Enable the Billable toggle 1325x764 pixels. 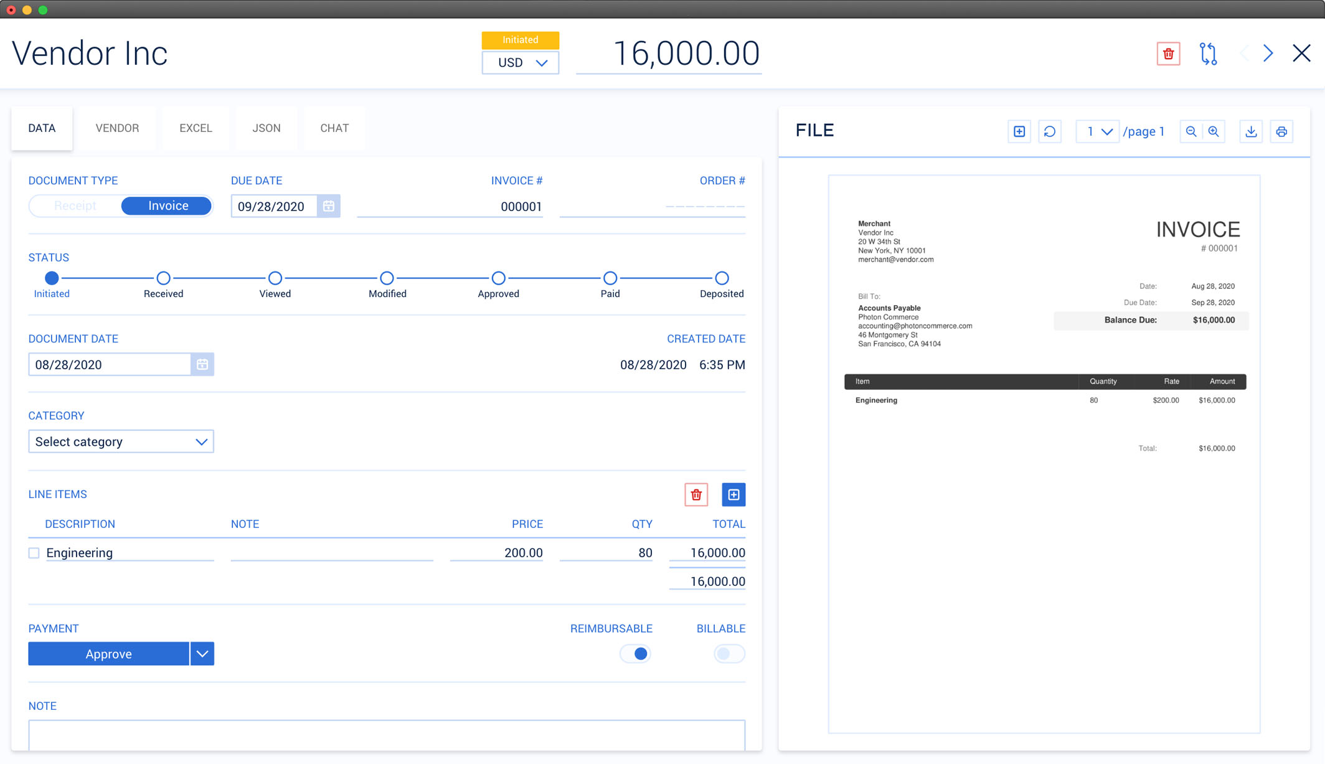[x=729, y=654]
